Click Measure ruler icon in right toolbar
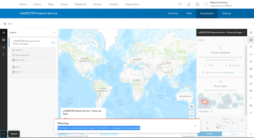 [x=251, y=106]
